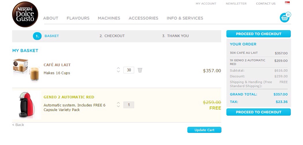Click Genio 2 quantity down arrow
The width and height of the screenshot is (303, 145).
(118, 106)
